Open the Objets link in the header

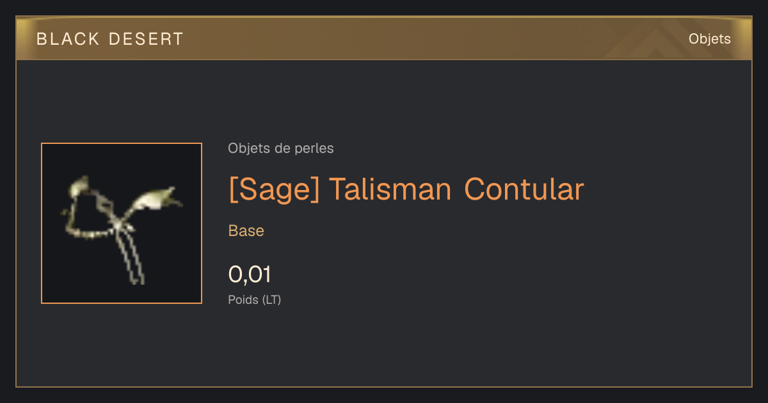pos(710,39)
